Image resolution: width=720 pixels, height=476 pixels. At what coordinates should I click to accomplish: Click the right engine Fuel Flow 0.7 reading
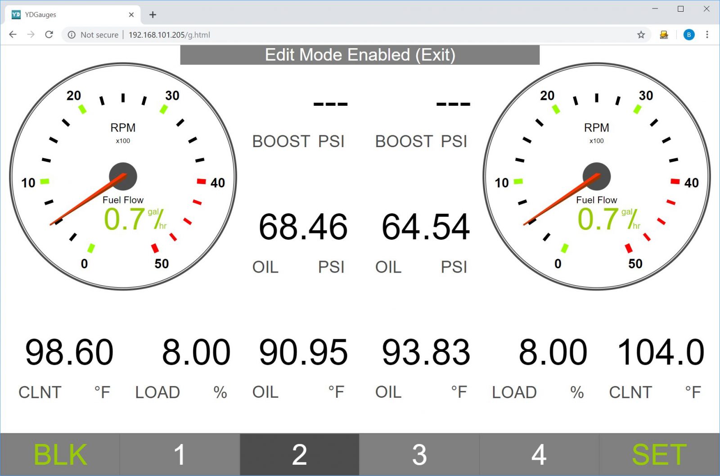pyautogui.click(x=608, y=219)
